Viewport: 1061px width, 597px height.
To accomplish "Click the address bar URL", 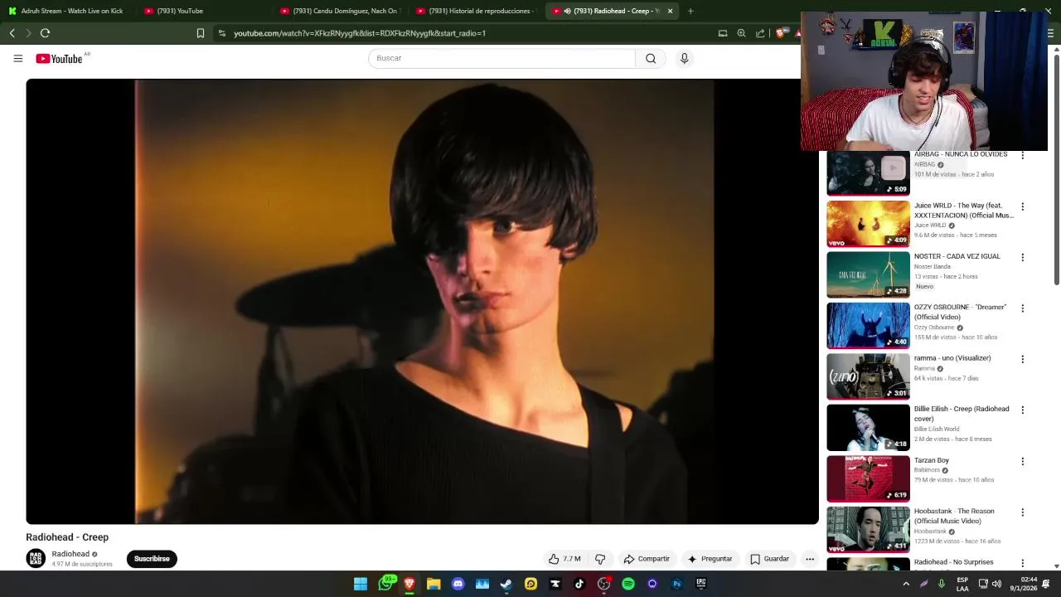I will 360,33.
